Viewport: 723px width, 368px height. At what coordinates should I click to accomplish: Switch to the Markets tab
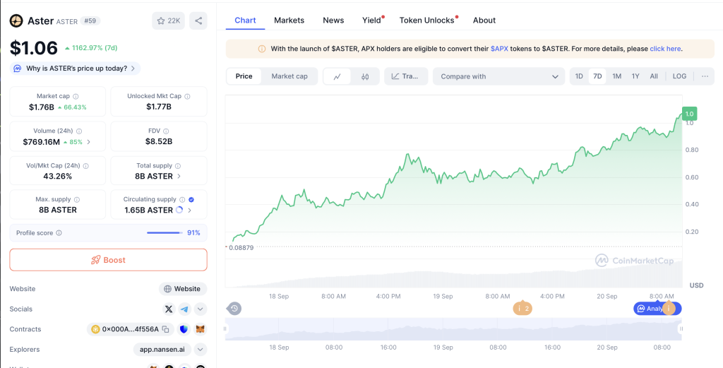pos(289,20)
